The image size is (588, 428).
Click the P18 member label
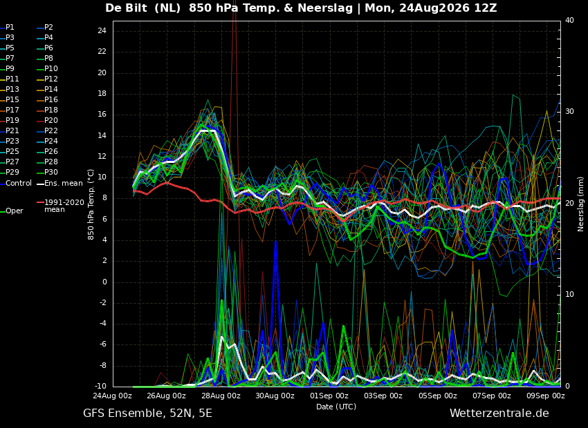[51, 110]
